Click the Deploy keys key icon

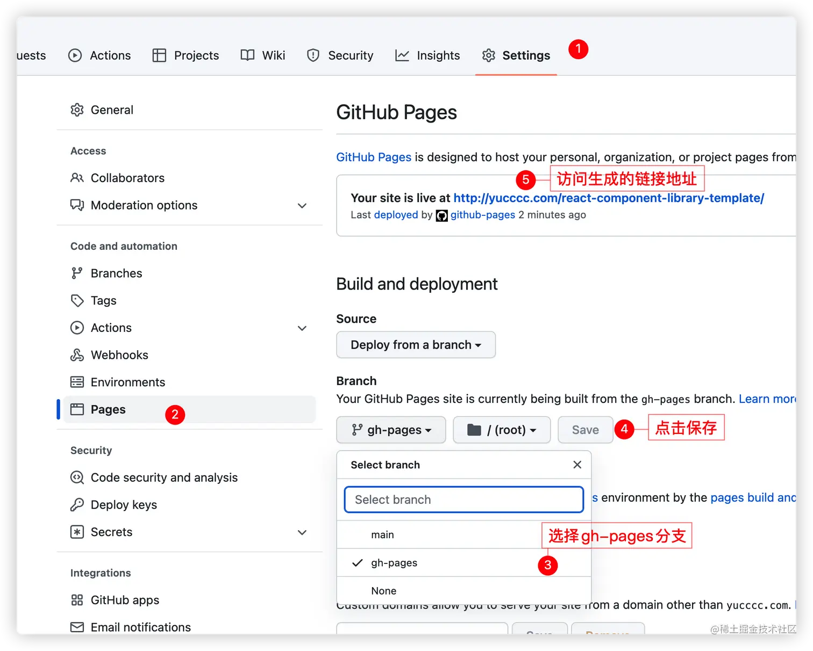77,504
